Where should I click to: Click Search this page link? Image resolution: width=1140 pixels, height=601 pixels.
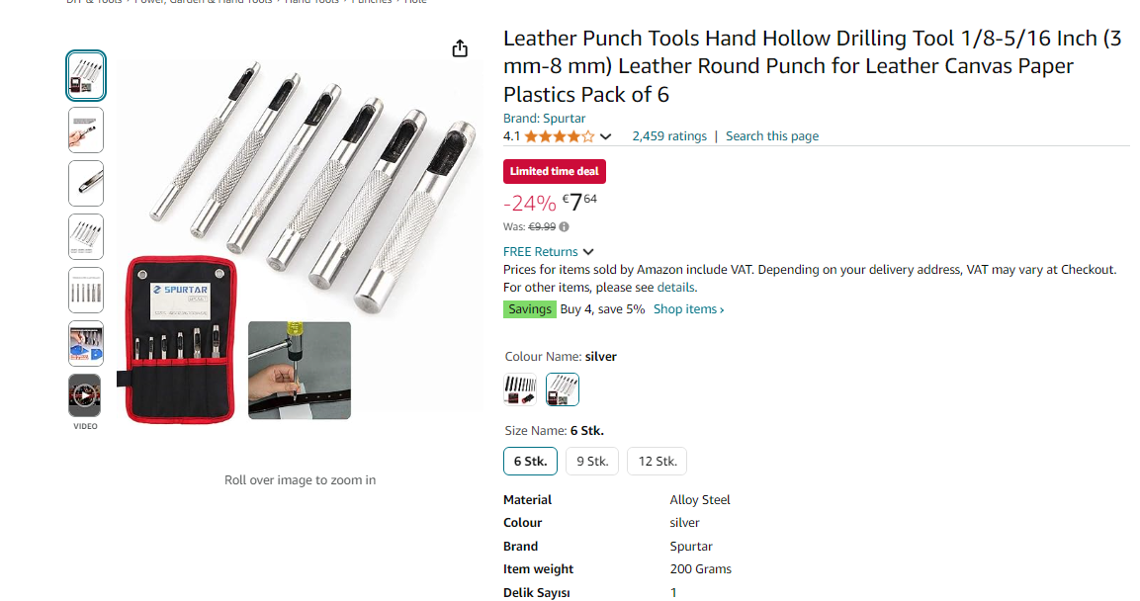[772, 136]
